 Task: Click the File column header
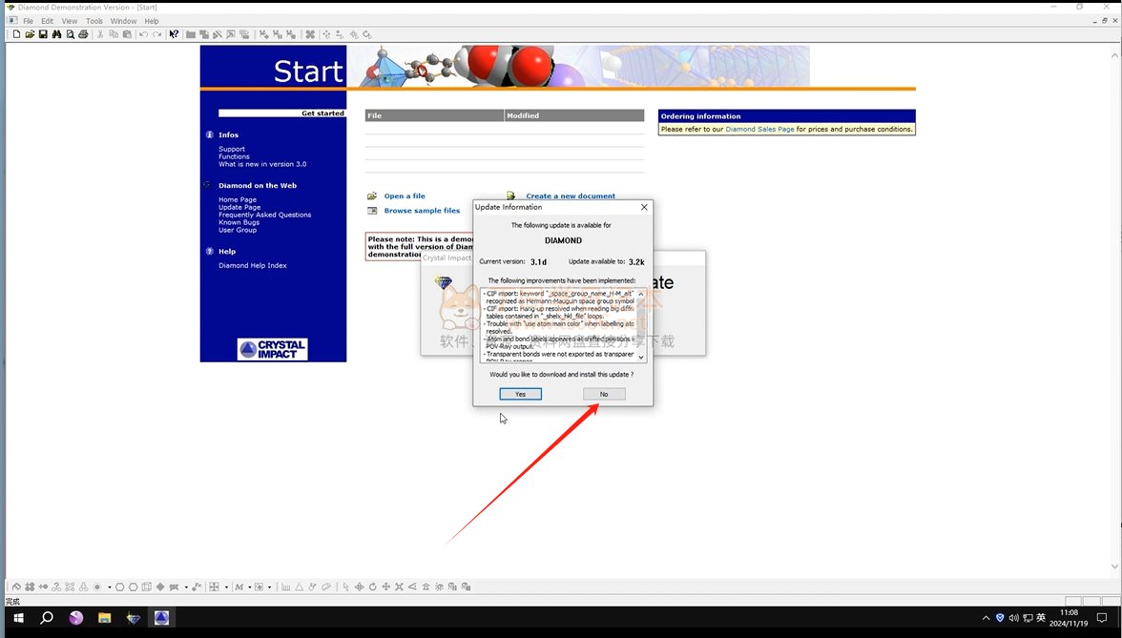(434, 115)
